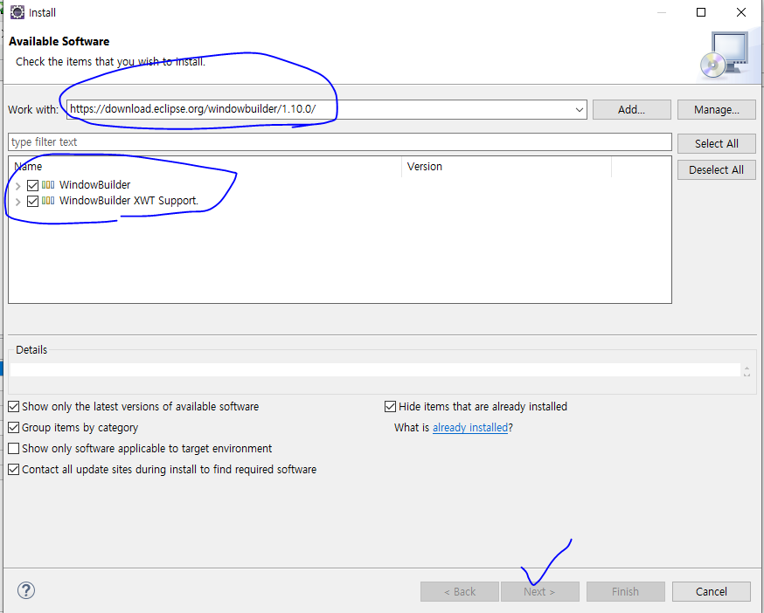Click the < Back button
The height and width of the screenshot is (613, 764).
(460, 591)
